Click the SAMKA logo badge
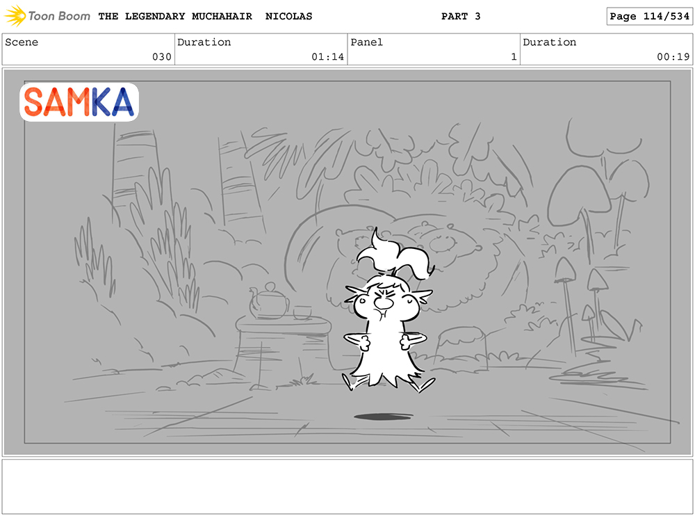The height and width of the screenshot is (516, 695). 79,102
